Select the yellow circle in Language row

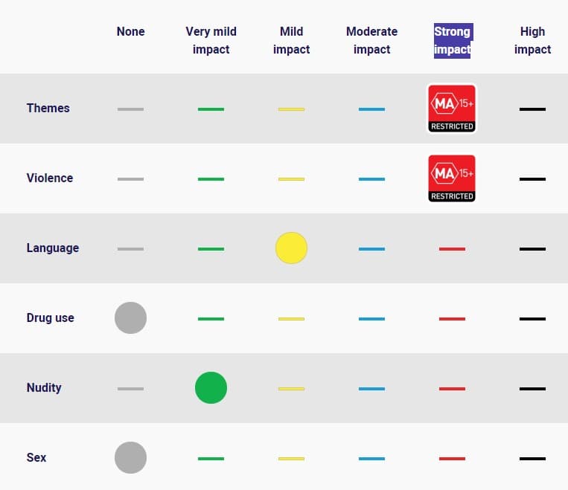click(x=291, y=248)
